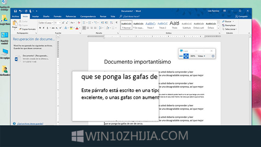The image size is (261, 147).
Task: Increase font size with the larger A icon
Action: pyautogui.click(x=63, y=23)
